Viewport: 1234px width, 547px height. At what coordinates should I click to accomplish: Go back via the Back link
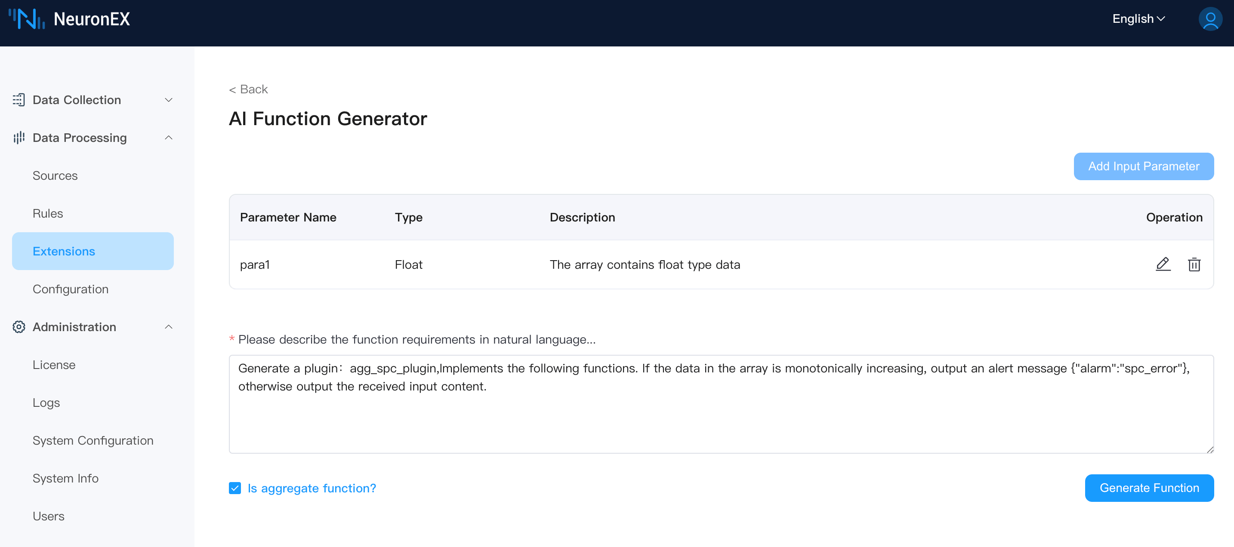pos(248,89)
